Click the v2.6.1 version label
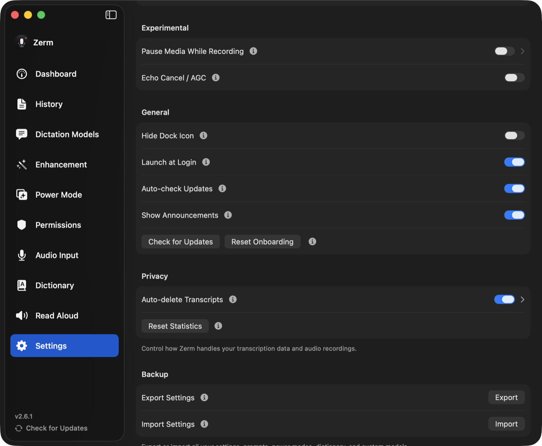This screenshot has width=542, height=446. (24, 417)
